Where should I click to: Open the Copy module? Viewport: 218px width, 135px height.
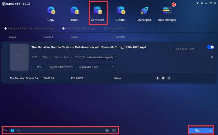[x=51, y=14]
